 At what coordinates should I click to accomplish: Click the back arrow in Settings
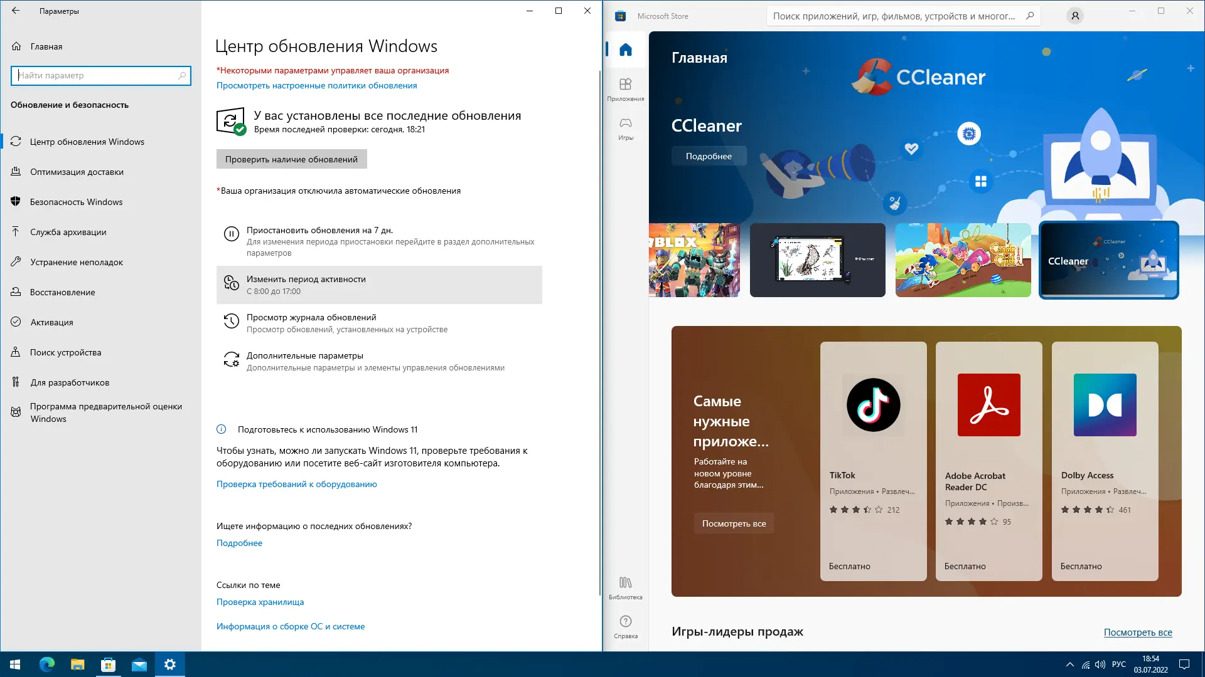(x=16, y=11)
